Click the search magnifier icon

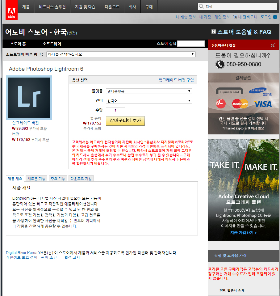pos(201,6)
